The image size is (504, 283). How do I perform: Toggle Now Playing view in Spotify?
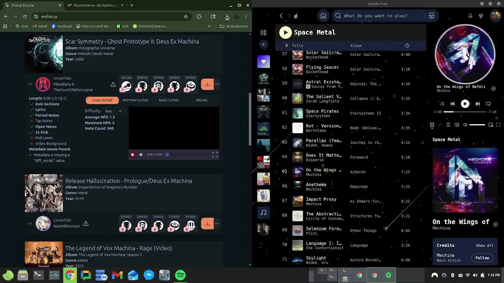tap(432, 125)
